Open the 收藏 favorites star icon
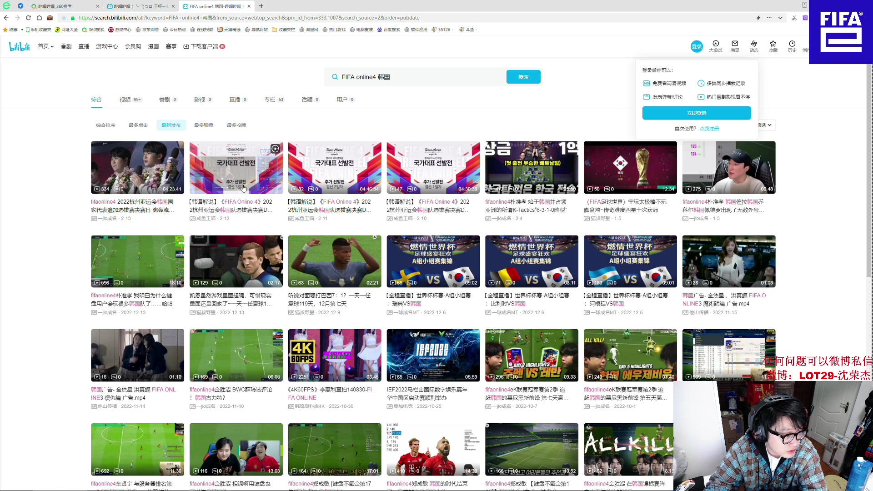The width and height of the screenshot is (873, 491). (x=773, y=46)
